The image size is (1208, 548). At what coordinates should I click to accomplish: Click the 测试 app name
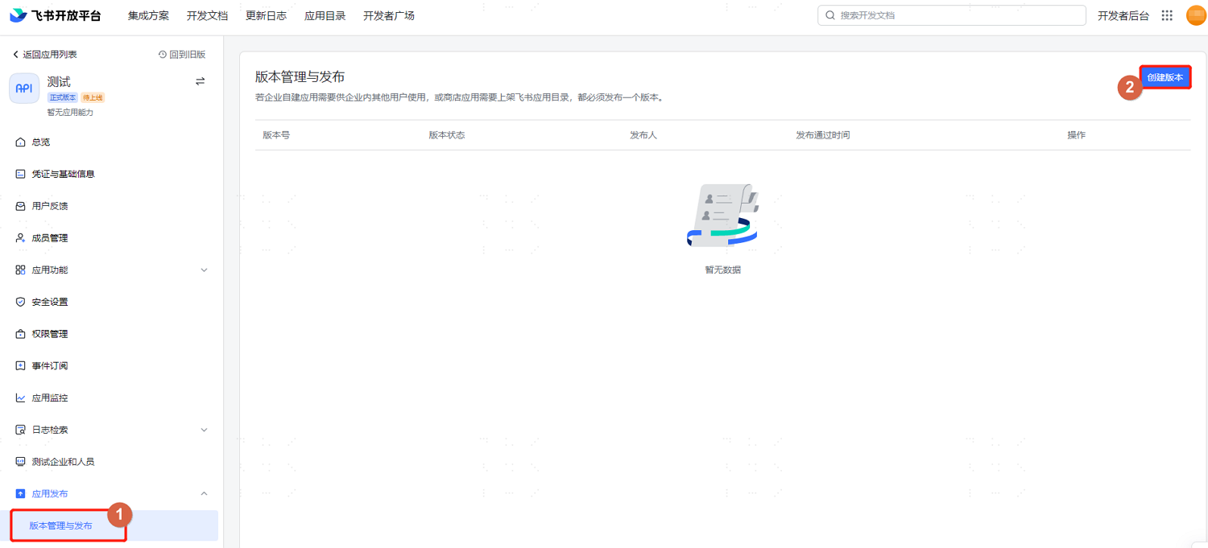(x=59, y=81)
